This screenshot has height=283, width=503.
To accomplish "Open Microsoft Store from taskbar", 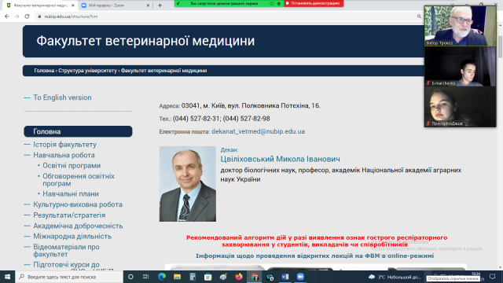I will tap(207, 277).
